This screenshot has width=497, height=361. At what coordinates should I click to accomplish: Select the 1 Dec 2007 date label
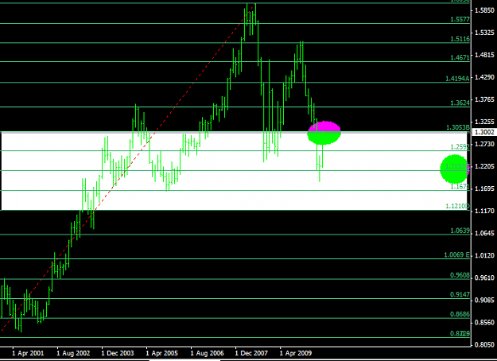[x=251, y=353]
